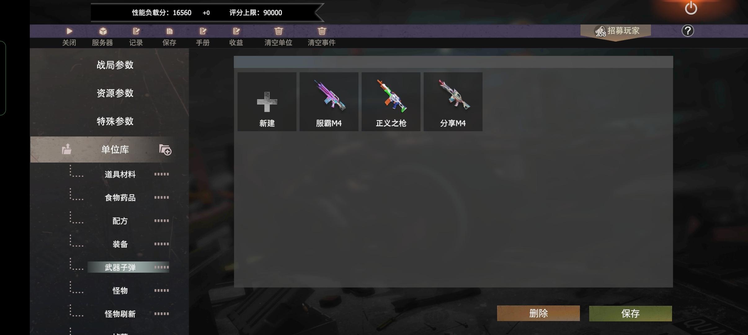Click the orange 删除 button
Viewport: 748px width, 335px height.
538,313
